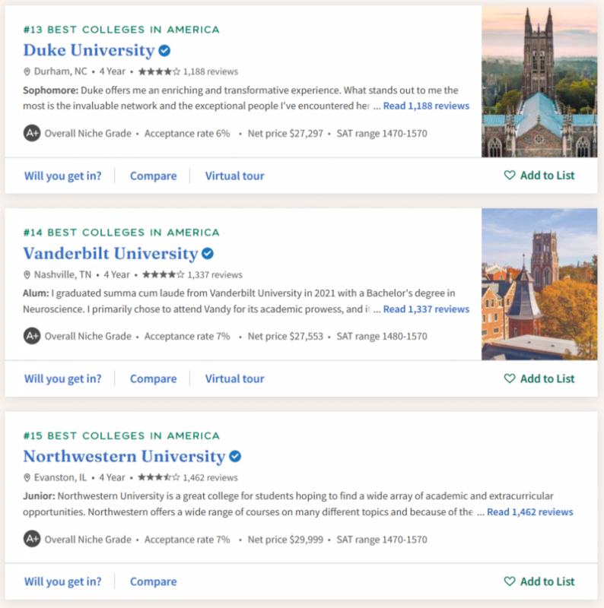Click the location pin beside Durham, NC
The width and height of the screenshot is (604, 608).
pos(27,71)
